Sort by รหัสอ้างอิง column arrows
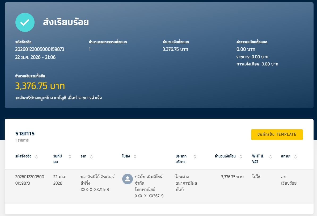Viewport: 317px width, 216px height. [x=36, y=157]
